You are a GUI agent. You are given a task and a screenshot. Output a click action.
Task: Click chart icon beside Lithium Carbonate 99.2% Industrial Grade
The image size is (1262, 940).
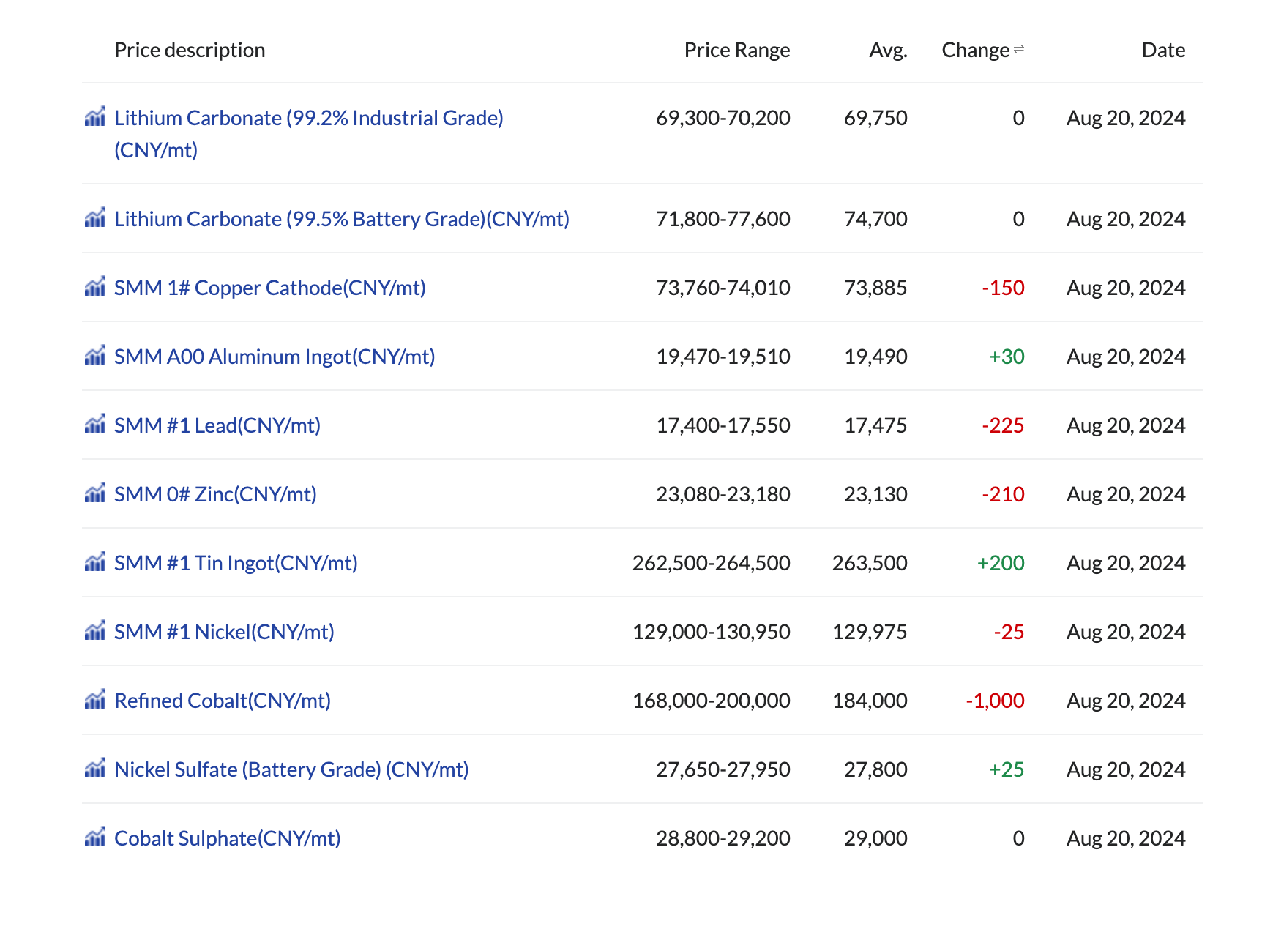click(95, 116)
